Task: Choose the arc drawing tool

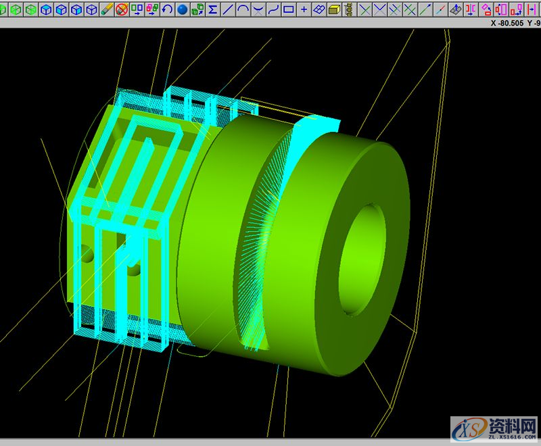Action: pos(243,9)
